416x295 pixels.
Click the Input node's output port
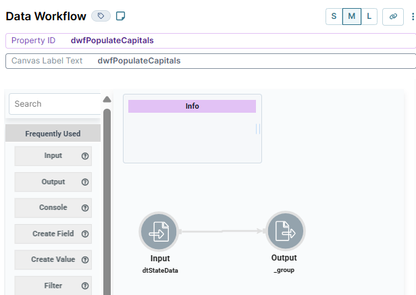(x=180, y=232)
